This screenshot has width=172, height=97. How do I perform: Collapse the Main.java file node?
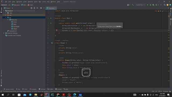tap(8, 20)
